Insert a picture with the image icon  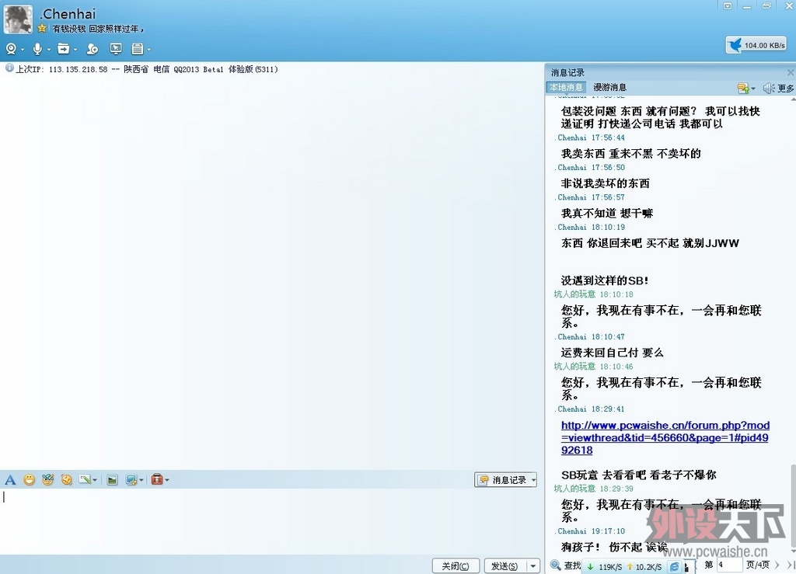112,480
